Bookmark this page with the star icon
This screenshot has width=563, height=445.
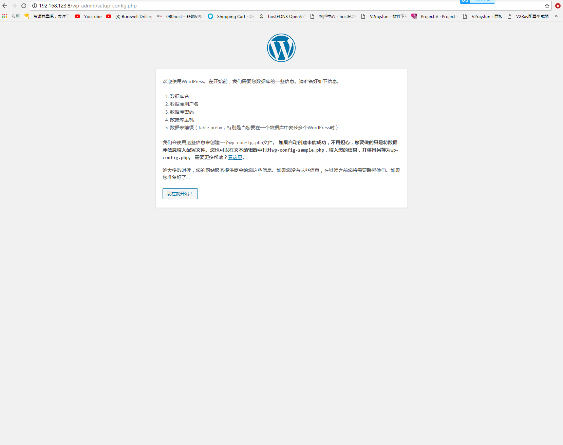coord(547,6)
